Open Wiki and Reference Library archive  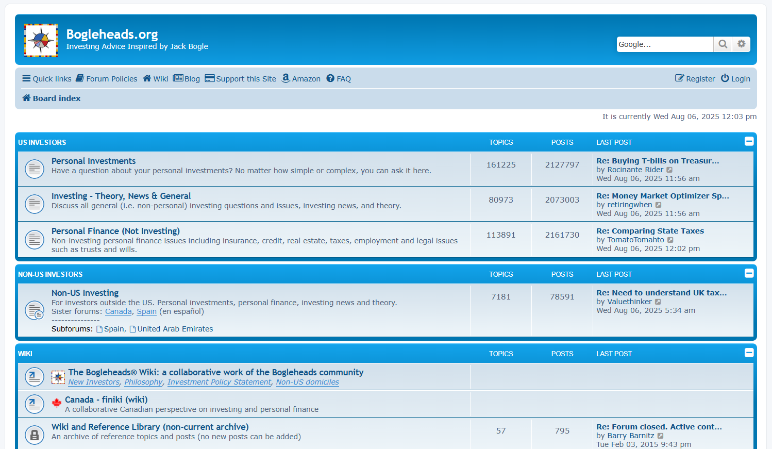150,427
